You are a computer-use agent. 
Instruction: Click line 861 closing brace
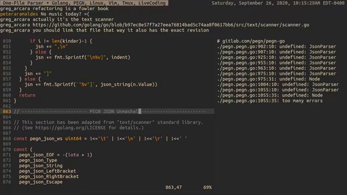click(15, 101)
